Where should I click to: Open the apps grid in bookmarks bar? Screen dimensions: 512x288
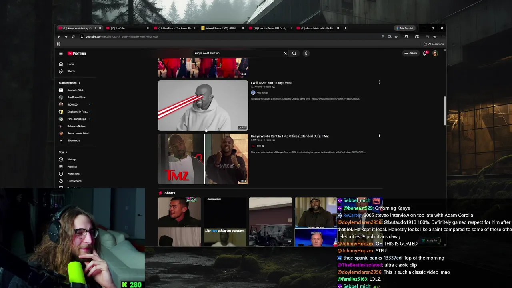58,44
